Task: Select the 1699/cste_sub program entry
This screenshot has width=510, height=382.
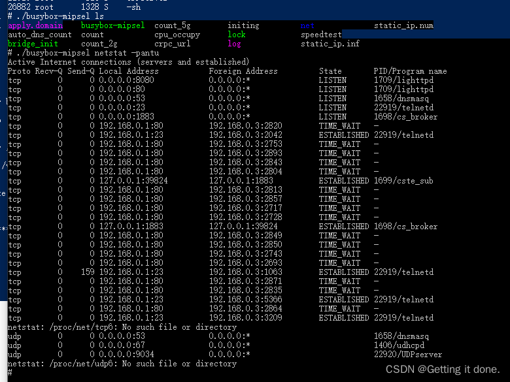Action: point(403,181)
